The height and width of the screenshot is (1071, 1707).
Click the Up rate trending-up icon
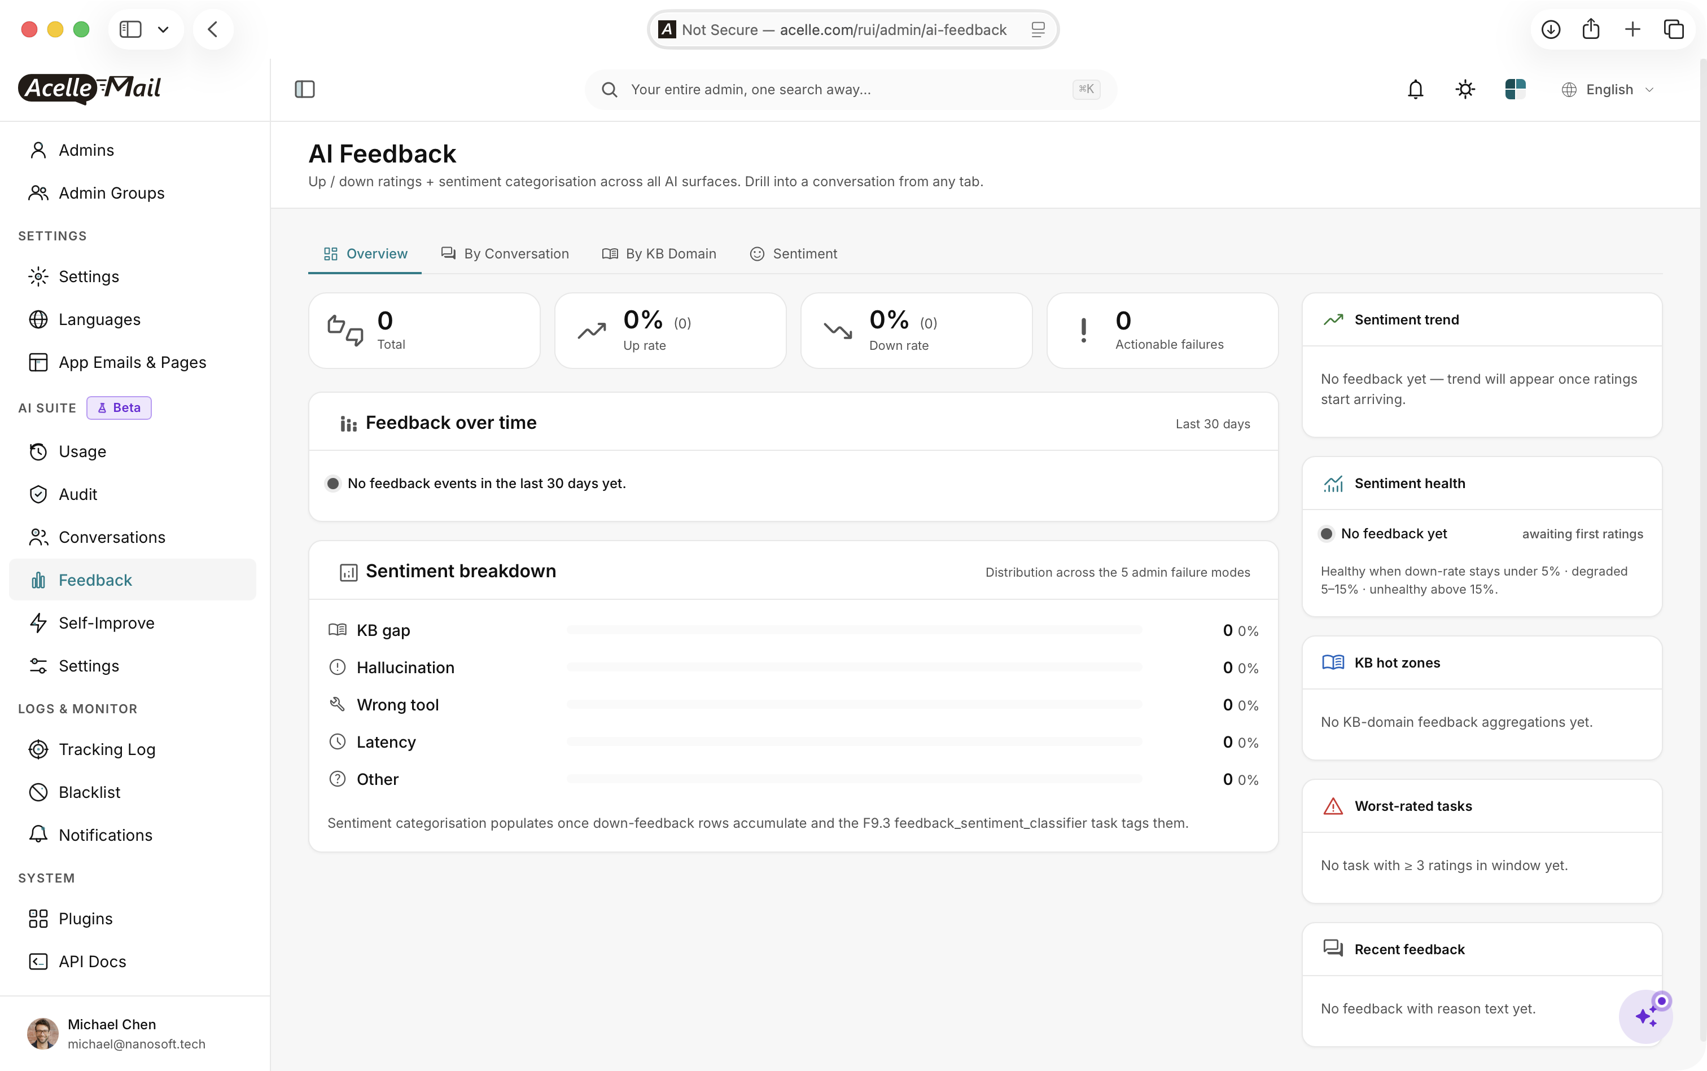click(x=592, y=331)
